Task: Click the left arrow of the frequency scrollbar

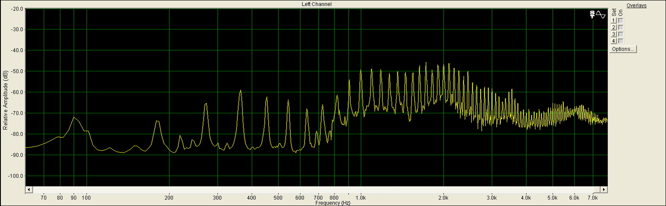Action: 29,189
